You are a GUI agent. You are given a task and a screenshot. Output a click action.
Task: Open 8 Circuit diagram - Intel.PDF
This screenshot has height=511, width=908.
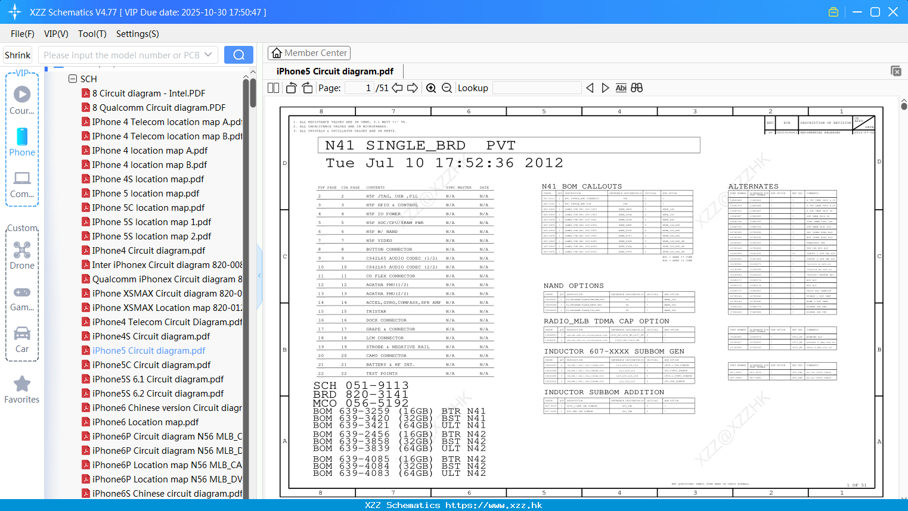[x=148, y=94]
